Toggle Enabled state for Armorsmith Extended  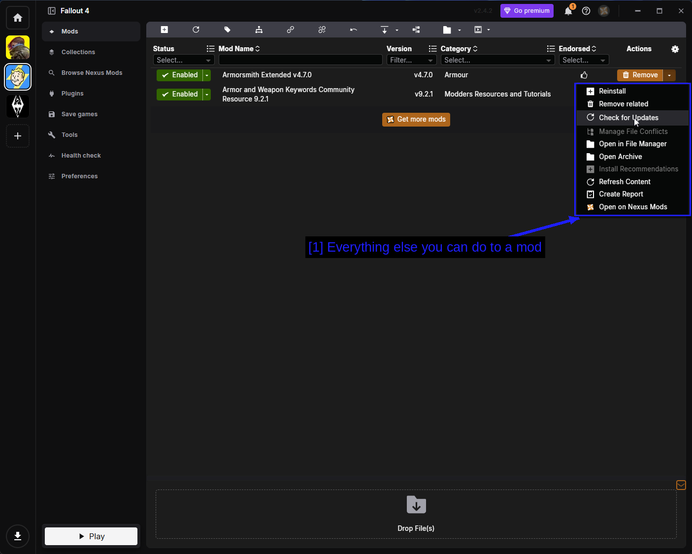click(x=180, y=75)
